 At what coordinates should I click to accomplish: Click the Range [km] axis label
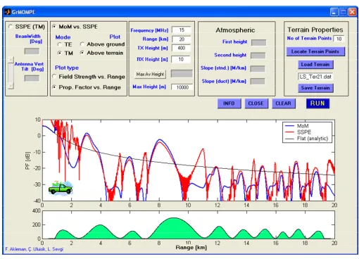(x=191, y=248)
